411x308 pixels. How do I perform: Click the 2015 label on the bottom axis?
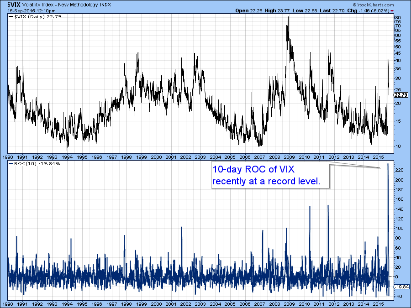[377, 303]
